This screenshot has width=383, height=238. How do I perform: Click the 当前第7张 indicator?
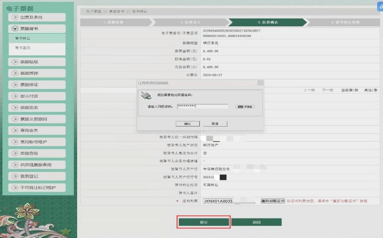coord(349,90)
